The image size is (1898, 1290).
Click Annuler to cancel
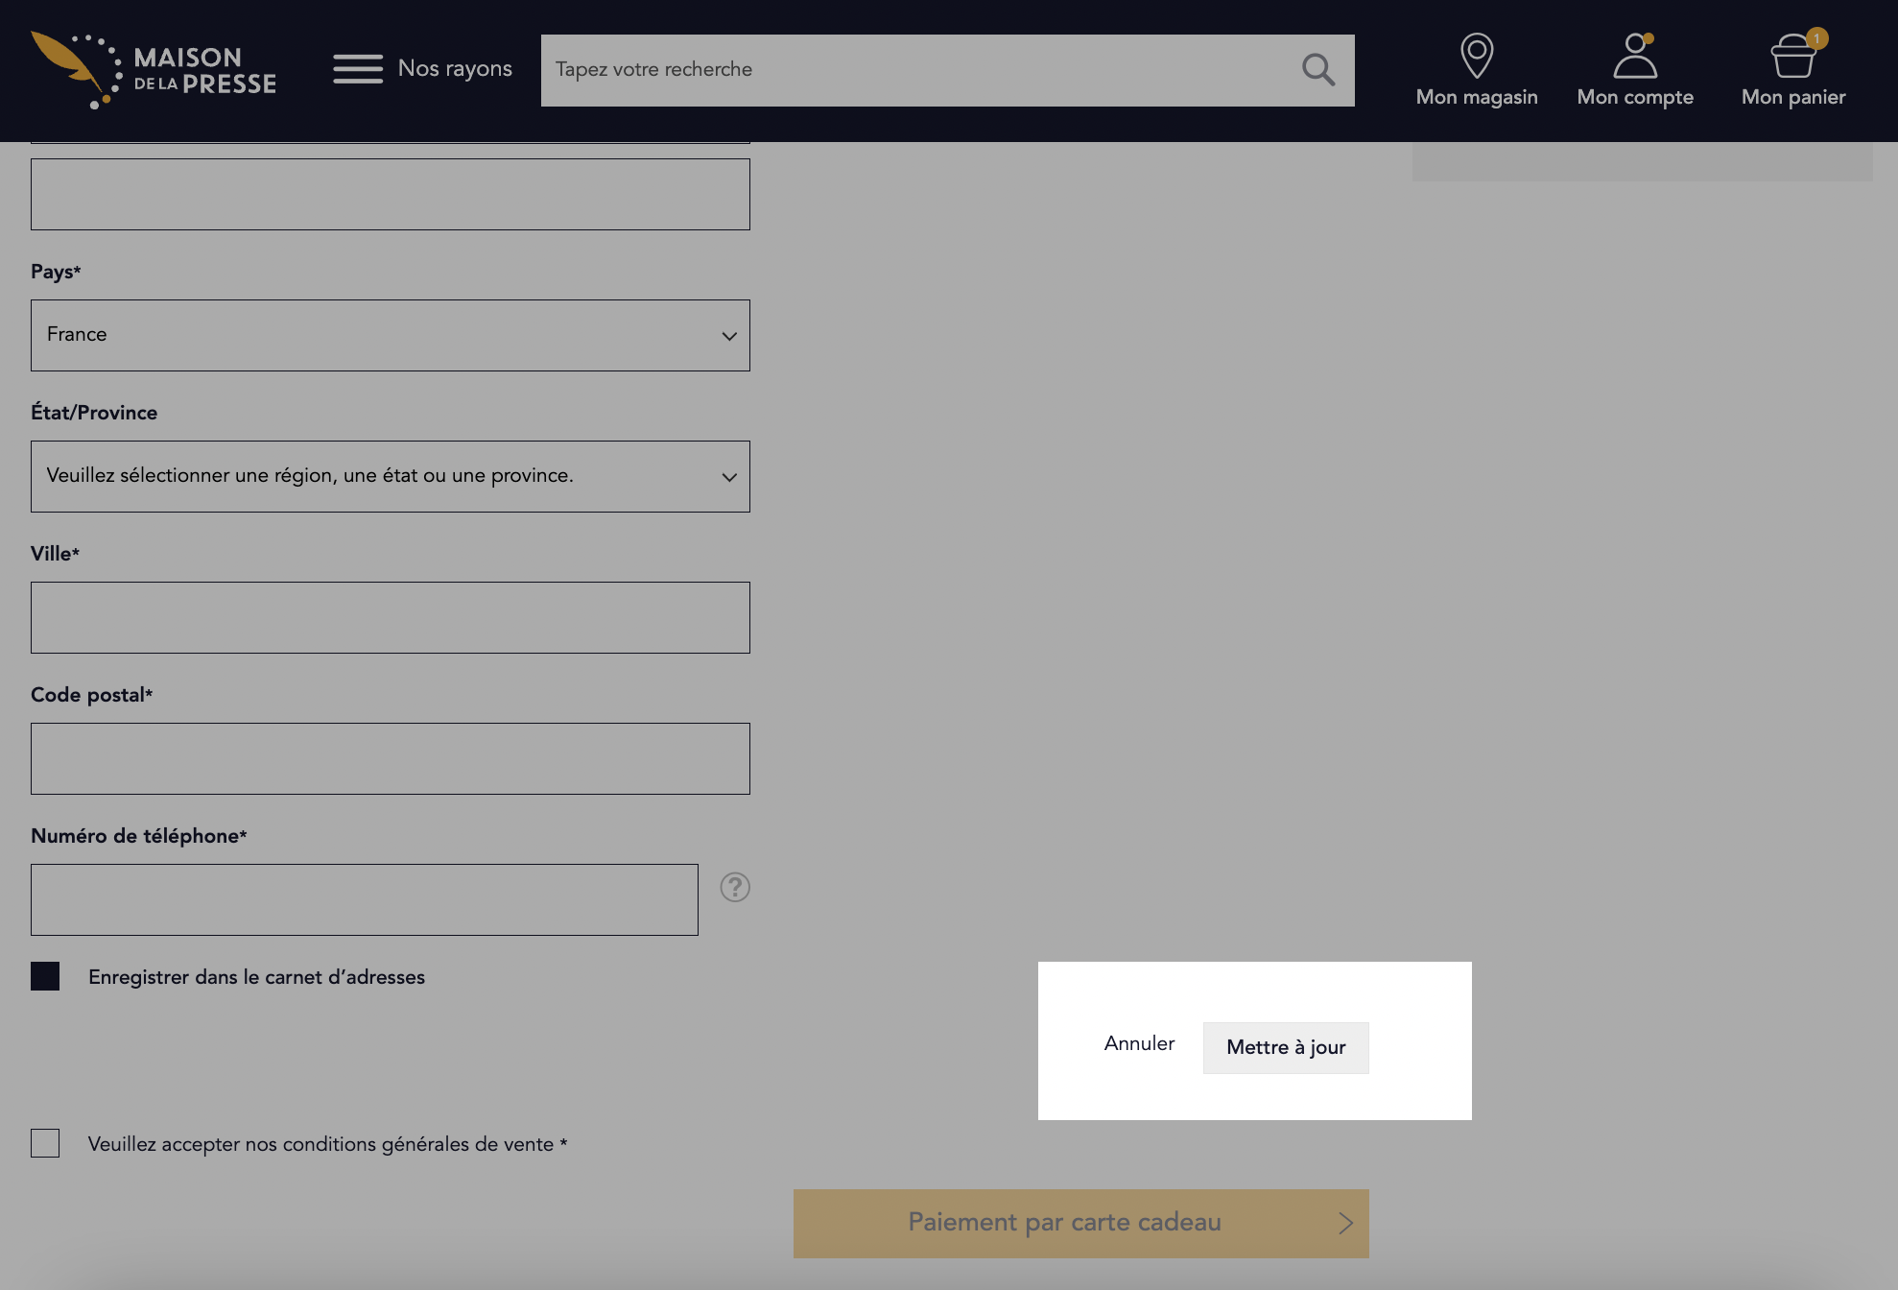(x=1139, y=1043)
